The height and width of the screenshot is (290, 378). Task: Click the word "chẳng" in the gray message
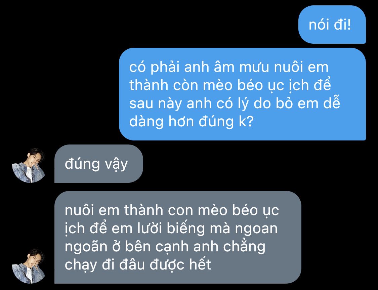(x=244, y=247)
